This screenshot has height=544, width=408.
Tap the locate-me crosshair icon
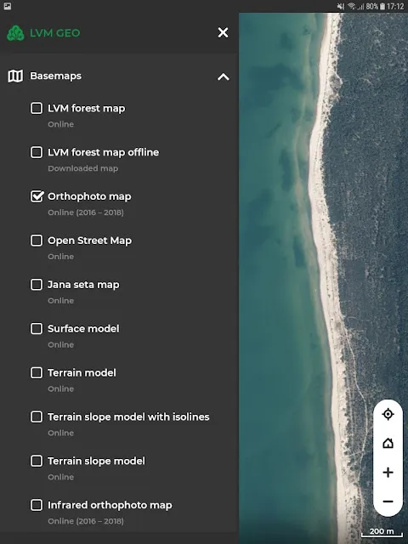[388, 414]
